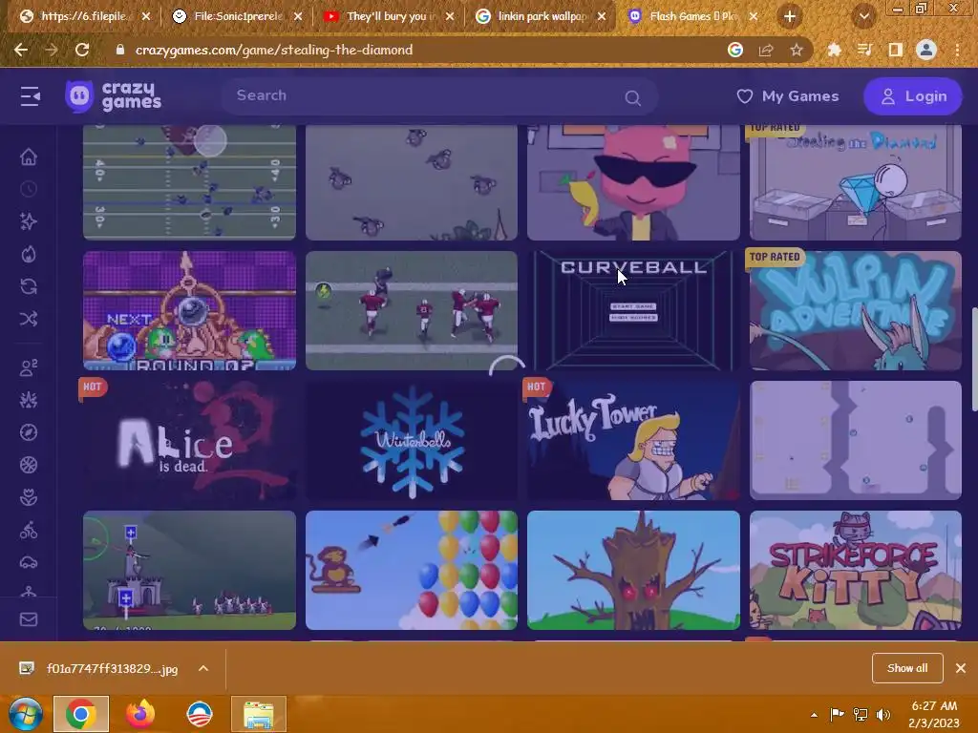
Task: Open the castle defense game thumbnail
Action: tap(189, 570)
